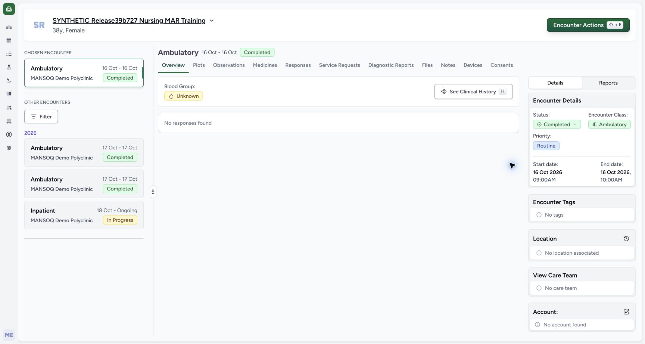
Task: Open the users group sidebar icon
Action: pos(9,108)
